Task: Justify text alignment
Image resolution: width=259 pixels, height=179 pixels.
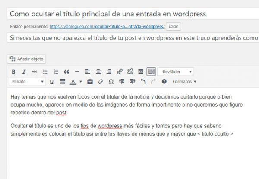Action: point(62,81)
